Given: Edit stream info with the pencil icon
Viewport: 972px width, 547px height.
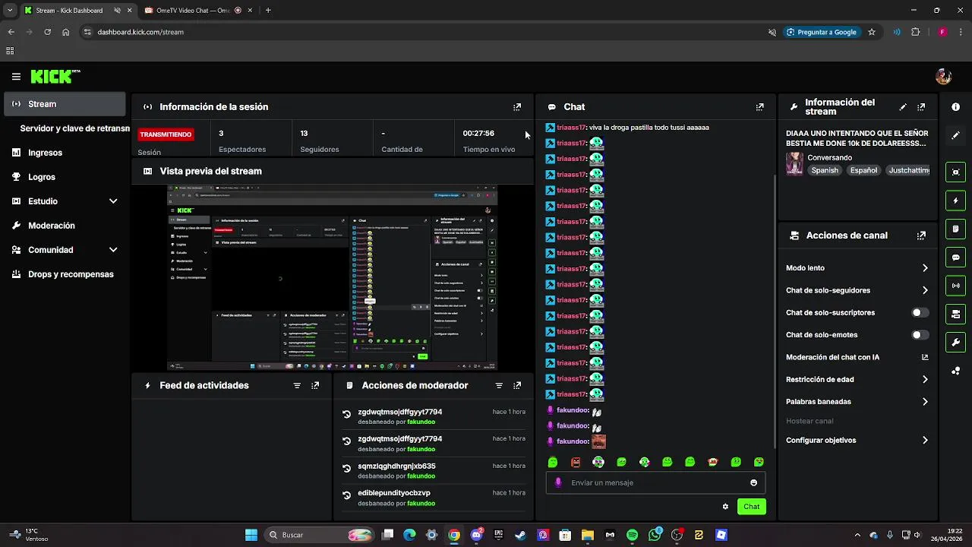Looking at the screenshot, I should click(903, 107).
